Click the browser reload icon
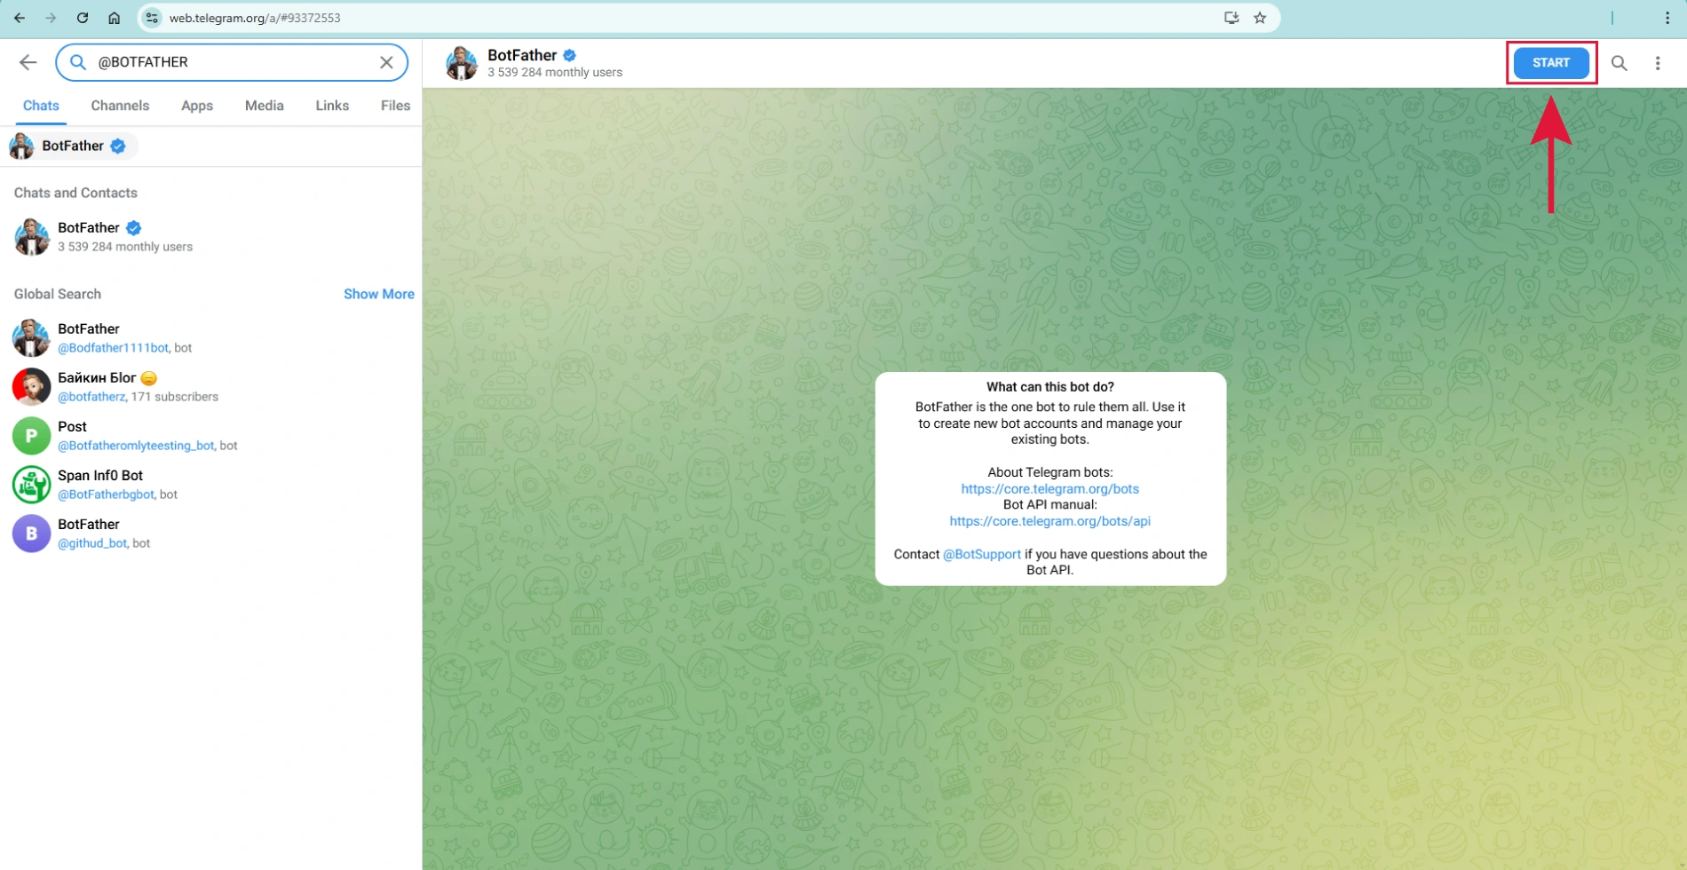The height and width of the screenshot is (870, 1687). pos(83,18)
